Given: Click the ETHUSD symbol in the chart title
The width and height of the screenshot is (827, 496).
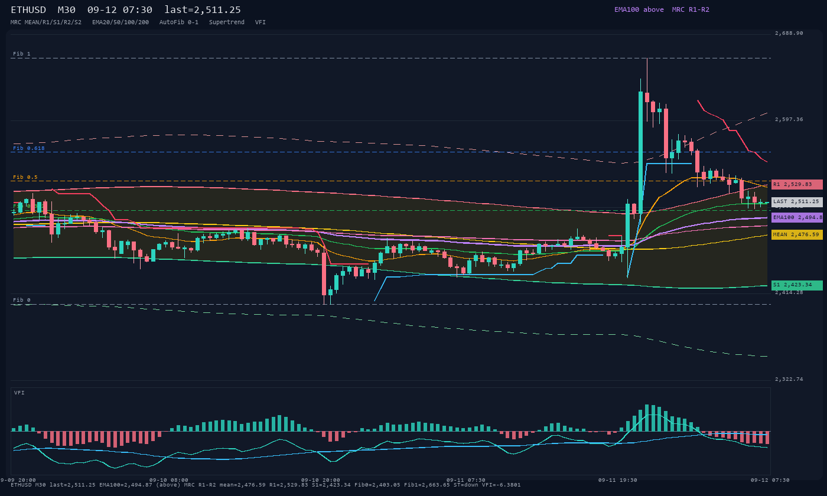Looking at the screenshot, I should [28, 9].
